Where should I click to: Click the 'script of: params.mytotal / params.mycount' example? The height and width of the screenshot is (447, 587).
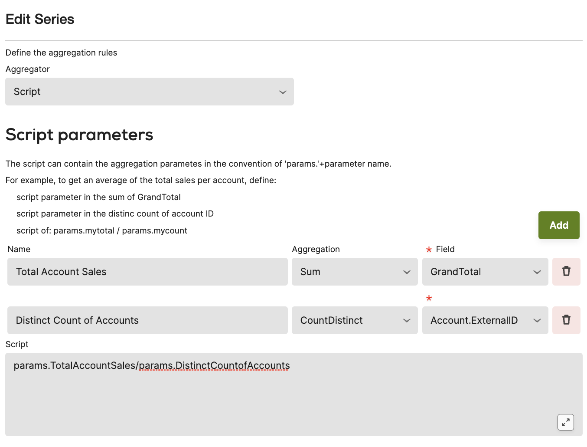click(102, 230)
